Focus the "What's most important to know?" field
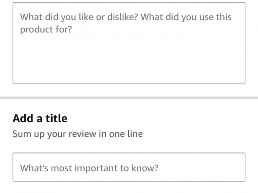This screenshot has height=193, width=258. [x=129, y=167]
